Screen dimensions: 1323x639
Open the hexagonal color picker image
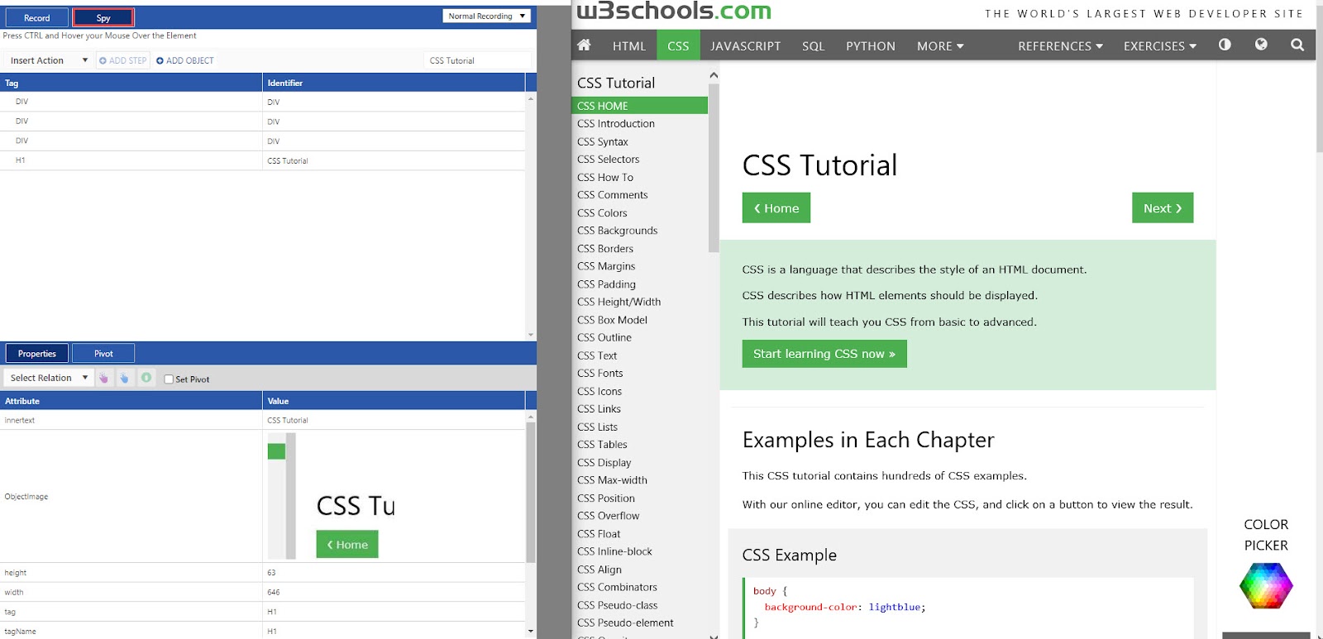pos(1266,586)
